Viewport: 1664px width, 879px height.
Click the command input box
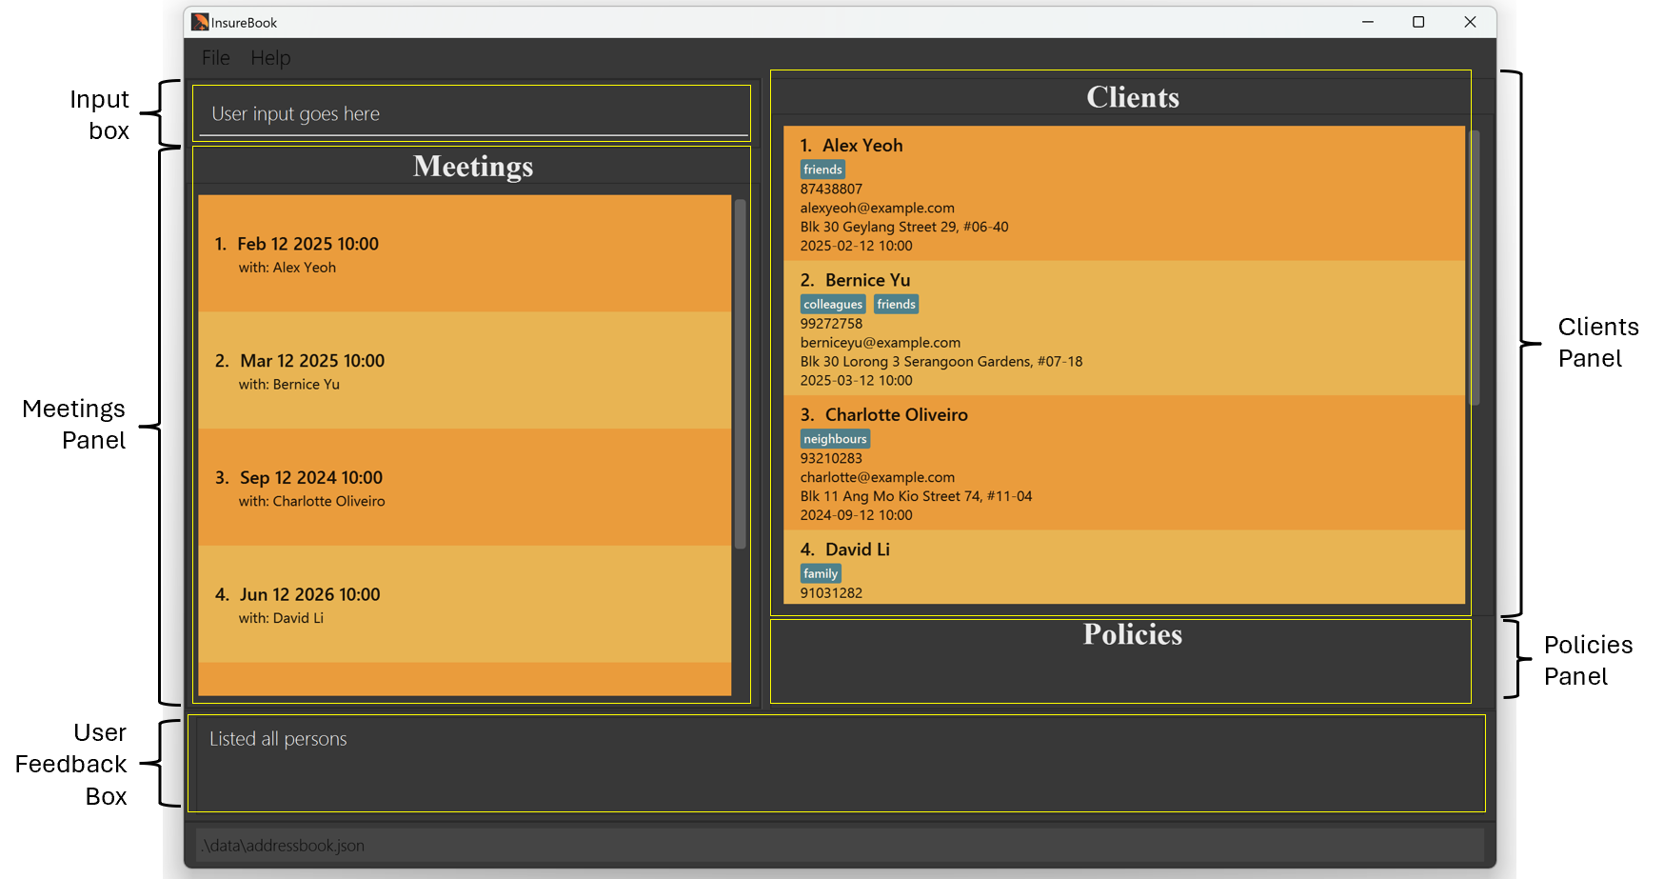click(471, 114)
